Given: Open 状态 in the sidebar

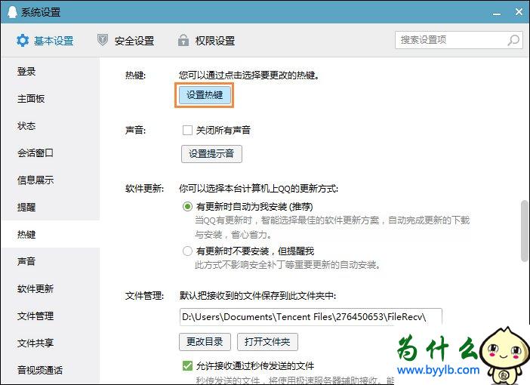Looking at the screenshot, I should [50, 126].
